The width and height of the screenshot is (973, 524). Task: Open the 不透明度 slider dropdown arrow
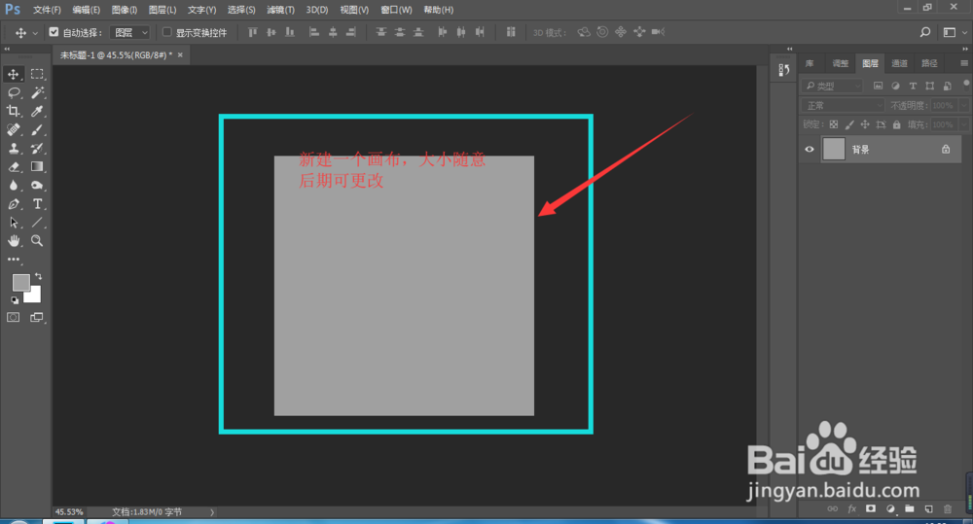pyautogui.click(x=963, y=105)
